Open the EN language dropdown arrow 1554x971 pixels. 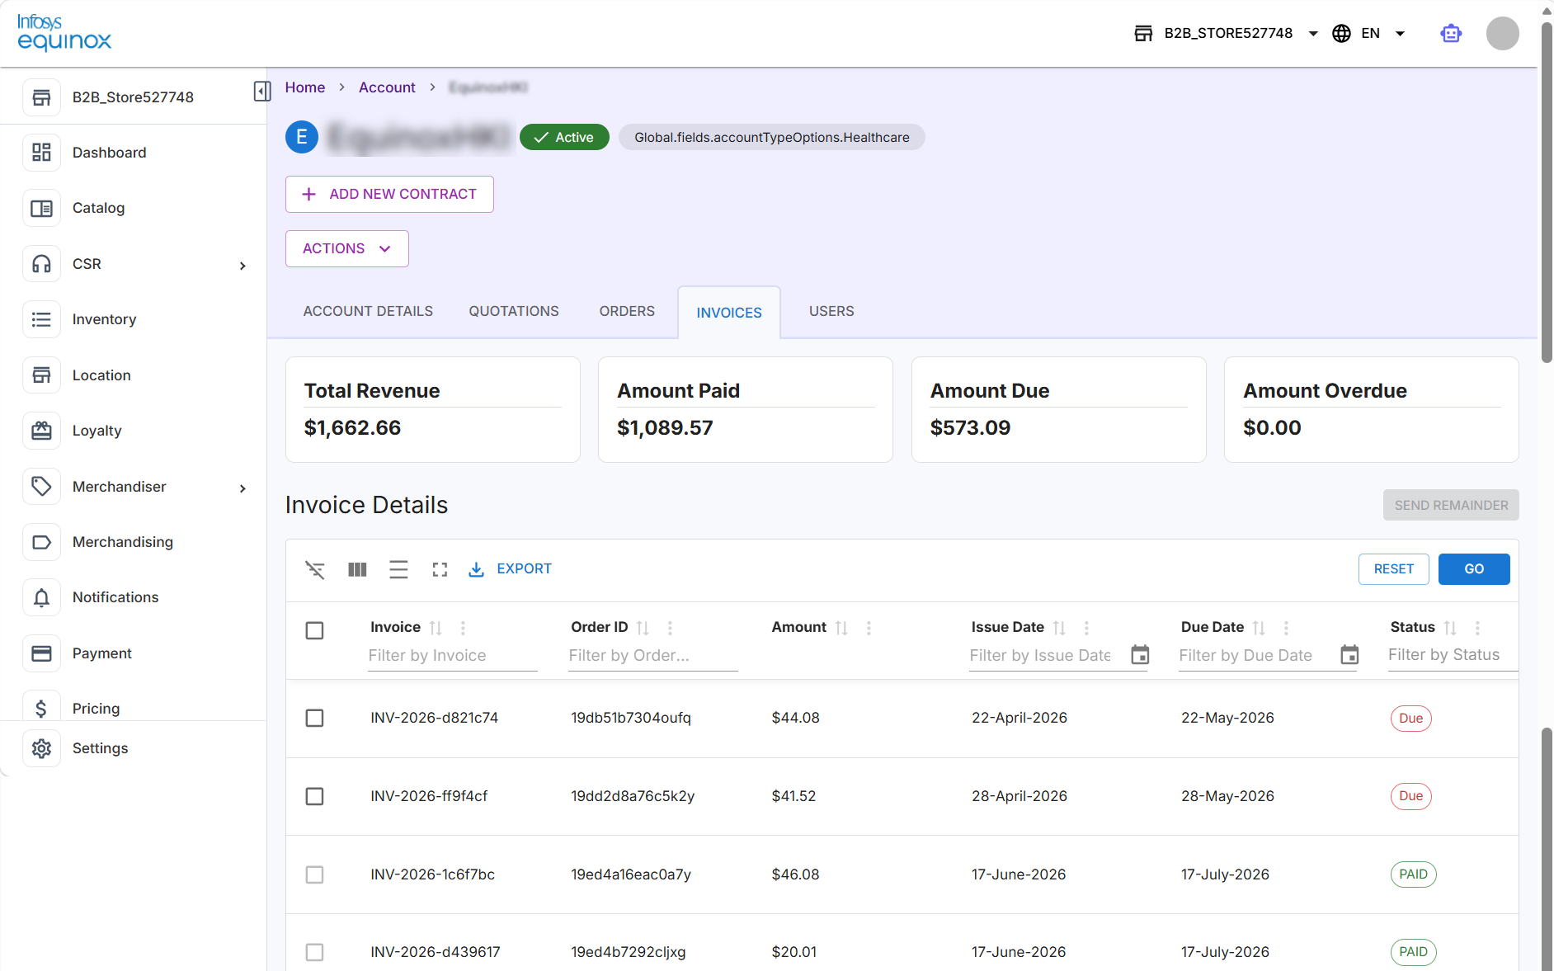point(1400,34)
